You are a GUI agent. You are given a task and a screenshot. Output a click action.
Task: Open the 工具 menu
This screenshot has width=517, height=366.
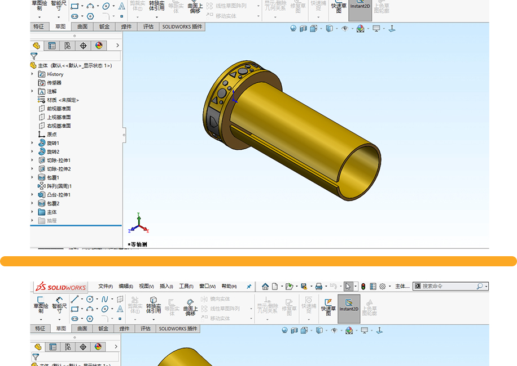186,287
